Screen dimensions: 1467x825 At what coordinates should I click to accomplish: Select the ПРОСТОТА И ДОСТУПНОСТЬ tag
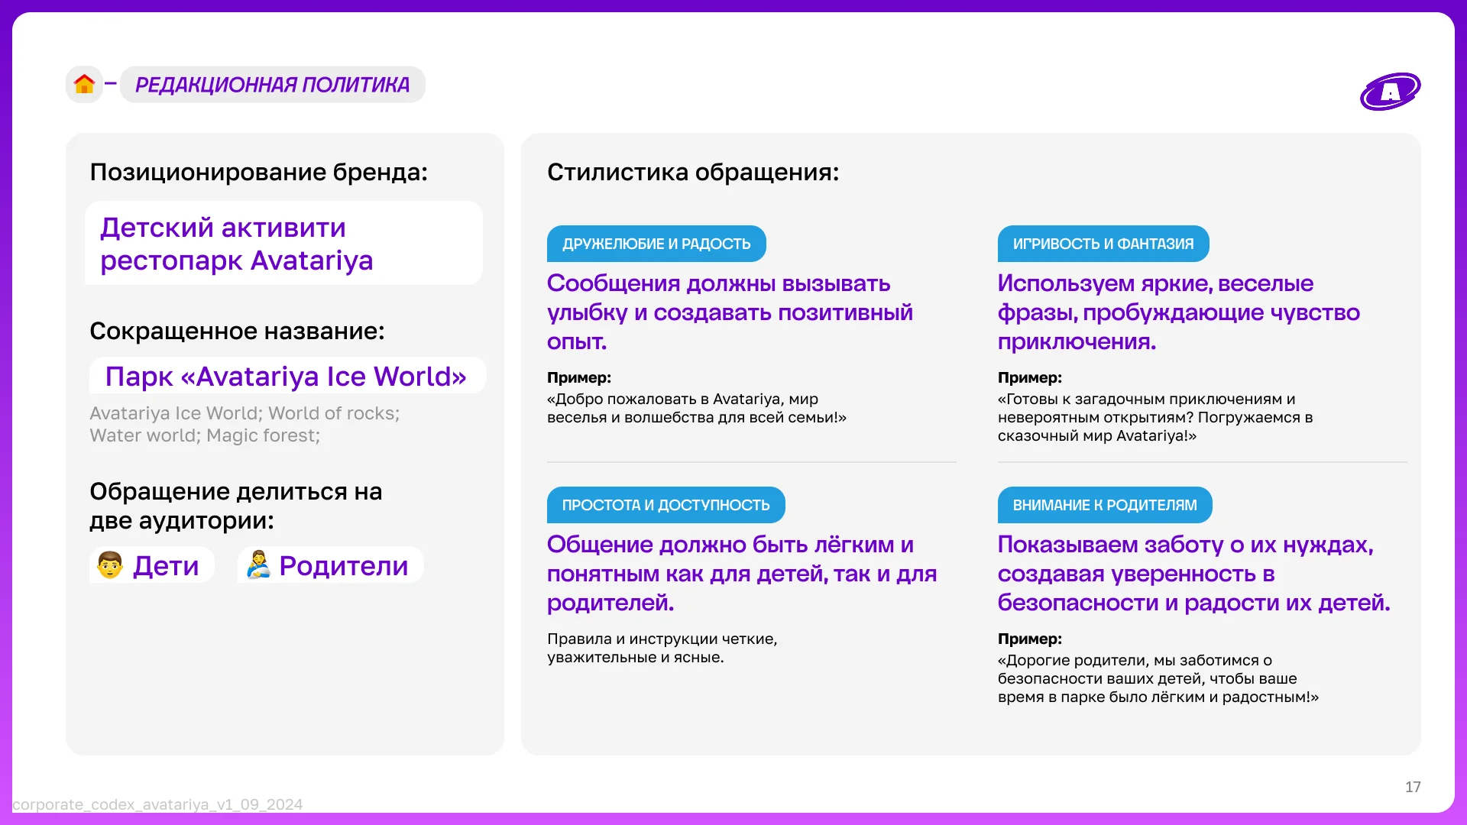coord(665,505)
